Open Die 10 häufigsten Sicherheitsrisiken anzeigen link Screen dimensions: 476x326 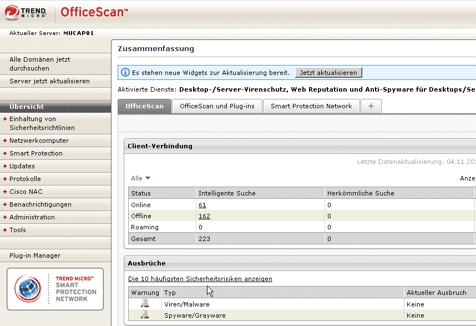(x=200, y=279)
